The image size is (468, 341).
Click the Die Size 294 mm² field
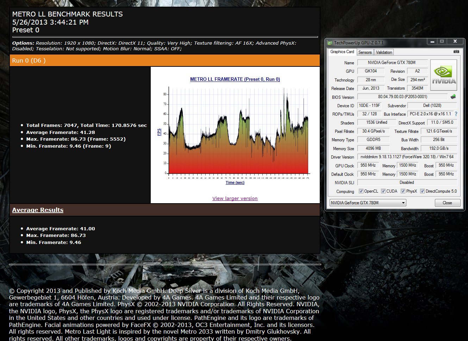click(417, 80)
